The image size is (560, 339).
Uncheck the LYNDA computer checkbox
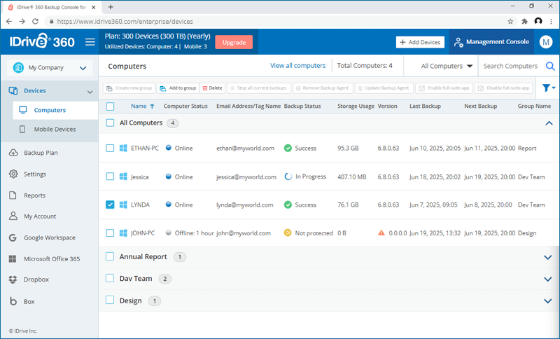[110, 205]
